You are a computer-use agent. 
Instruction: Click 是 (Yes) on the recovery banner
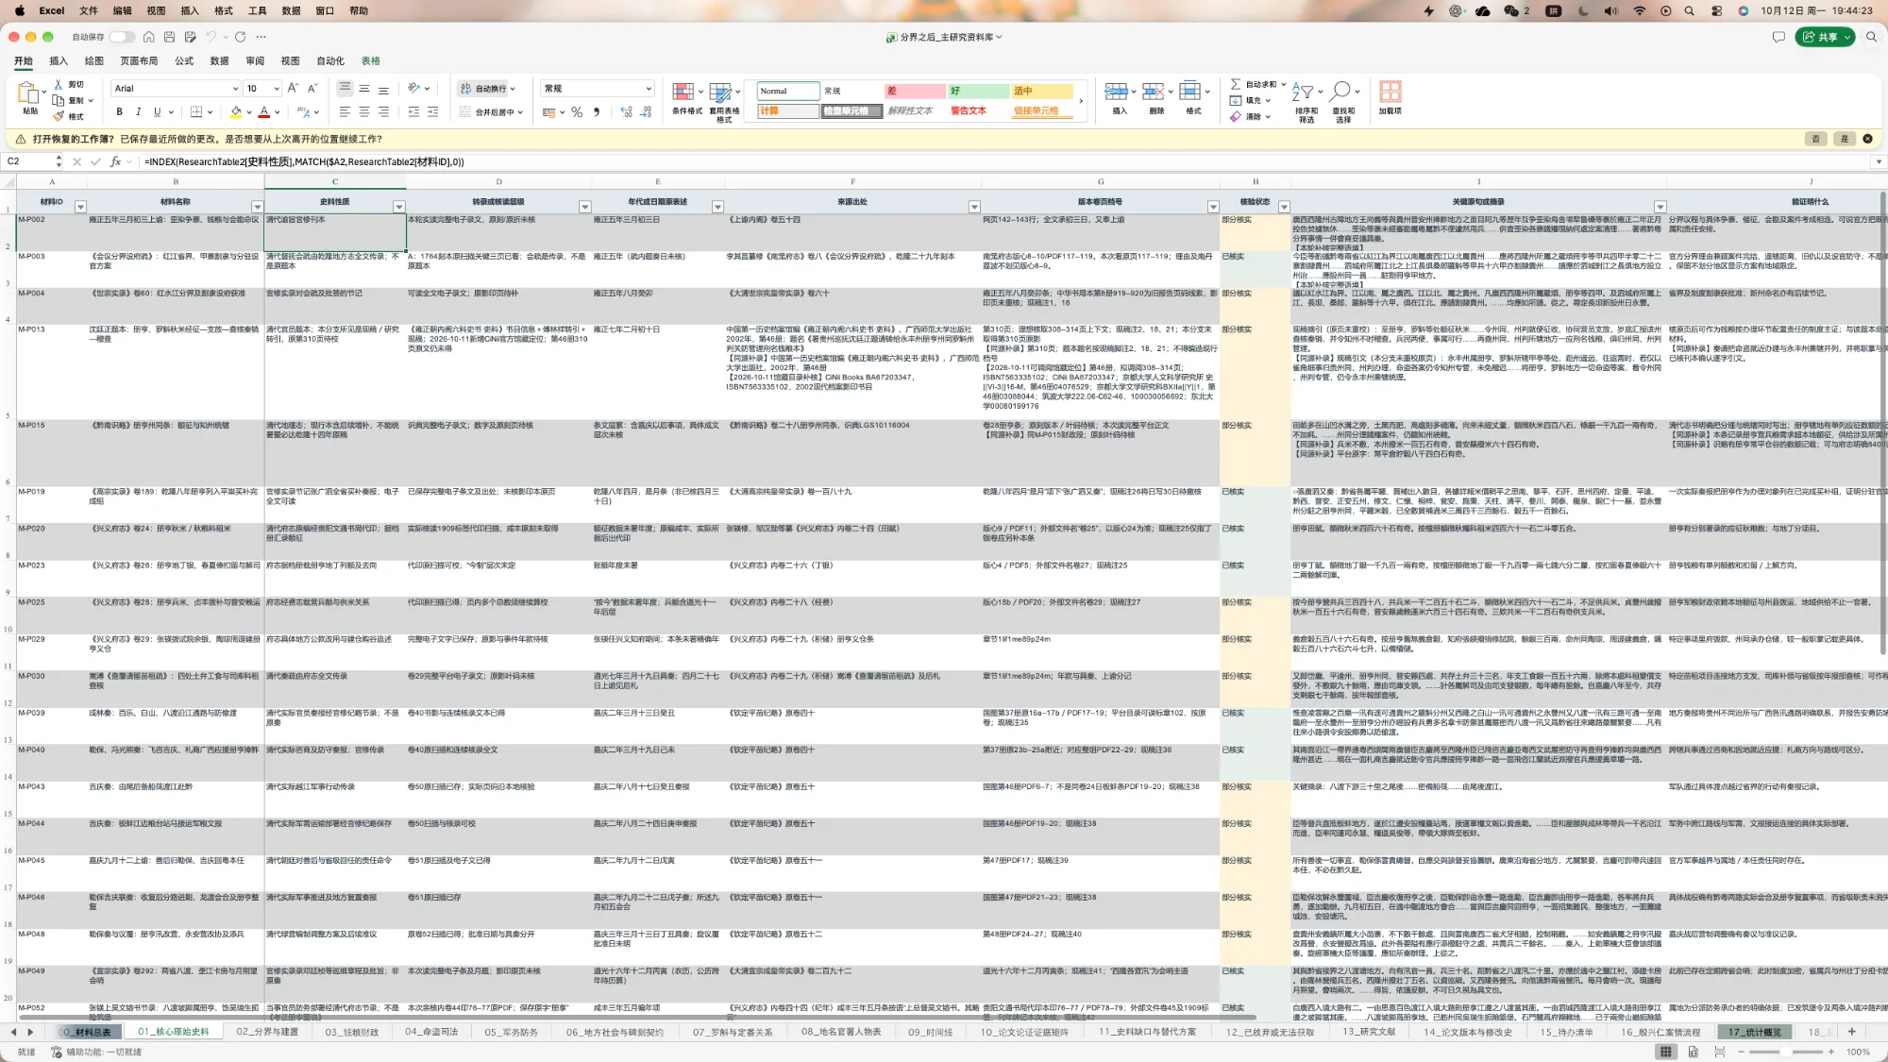1844,139
